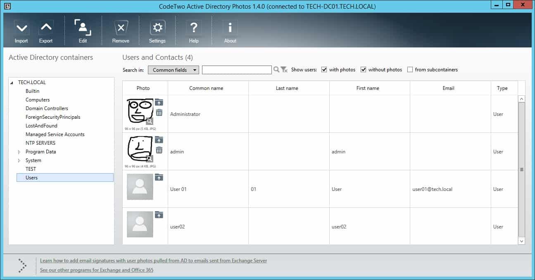Open the Edit photo tool
Image resolution: width=535 pixels, height=280 pixels.
pyautogui.click(x=83, y=29)
